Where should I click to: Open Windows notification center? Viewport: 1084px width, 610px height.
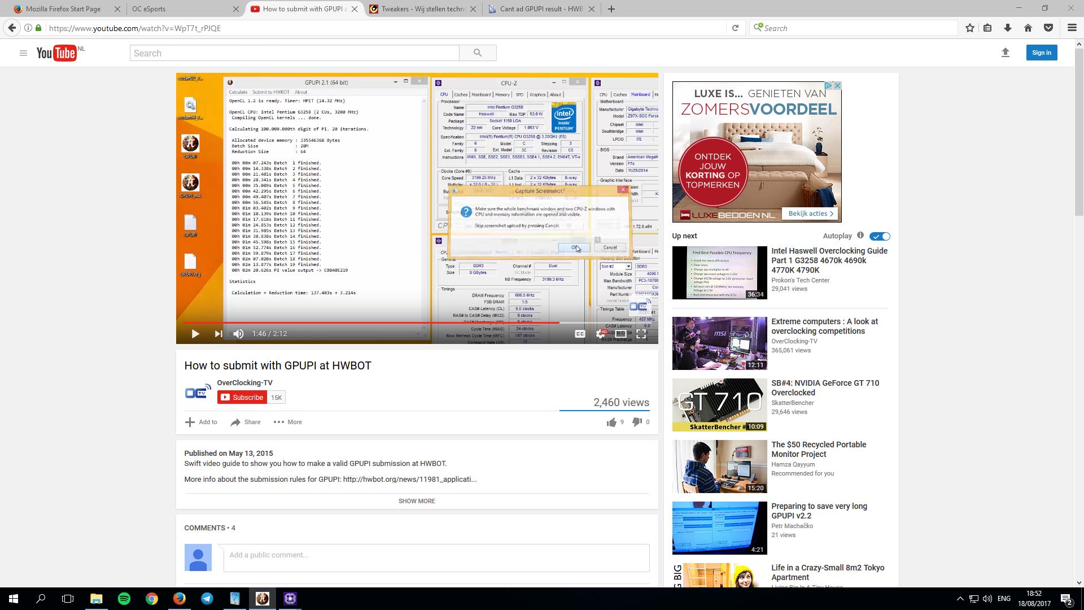pos(1066,599)
